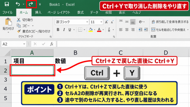Click the middle align icon
Image resolution: width=190 pixels, height=107 pixels.
coord(127,22)
